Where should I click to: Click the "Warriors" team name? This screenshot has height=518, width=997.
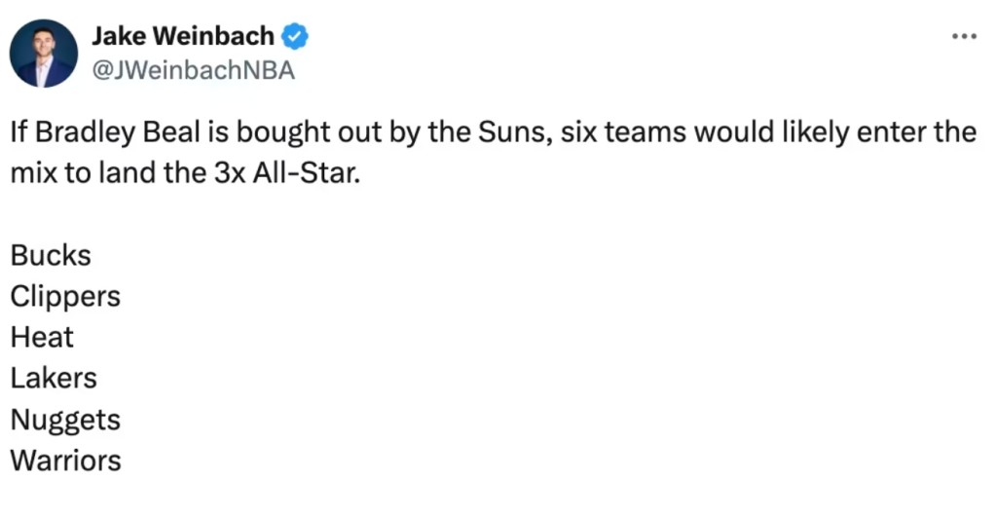(x=65, y=461)
